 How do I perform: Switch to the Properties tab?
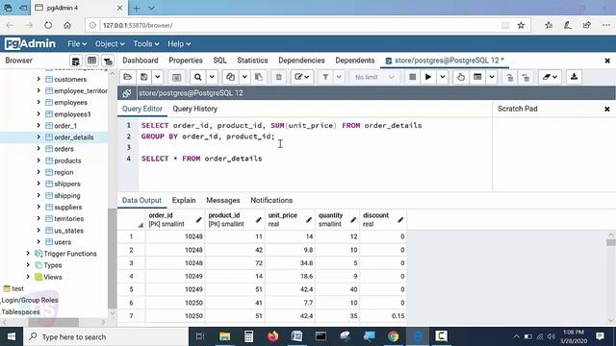186,61
